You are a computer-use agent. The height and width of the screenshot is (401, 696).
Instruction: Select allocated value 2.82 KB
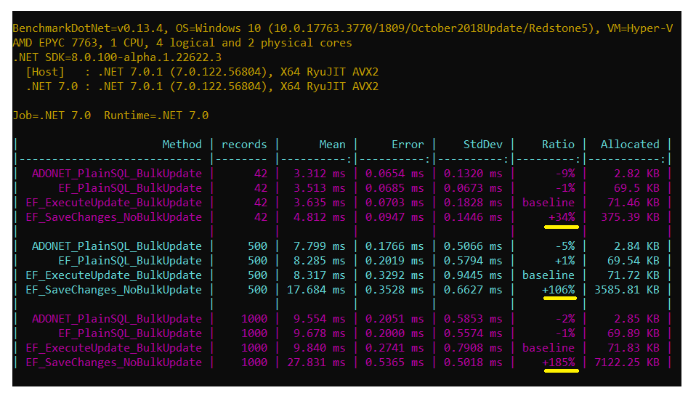pyautogui.click(x=637, y=174)
